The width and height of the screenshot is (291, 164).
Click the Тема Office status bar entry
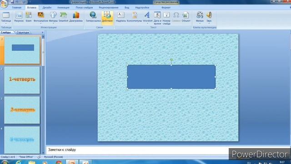26,157
